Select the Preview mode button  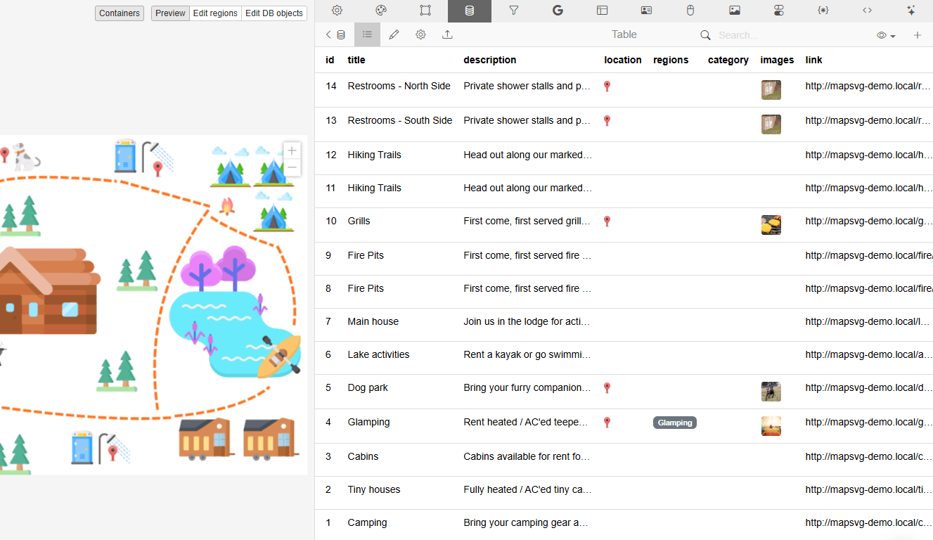point(170,13)
